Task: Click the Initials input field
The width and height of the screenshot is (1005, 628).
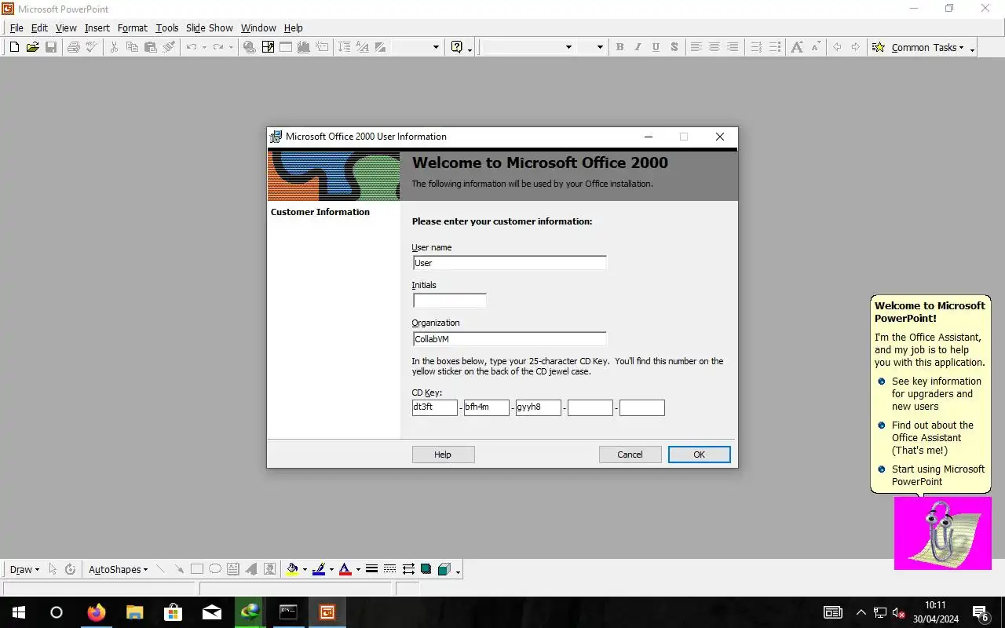Action: pos(450,301)
